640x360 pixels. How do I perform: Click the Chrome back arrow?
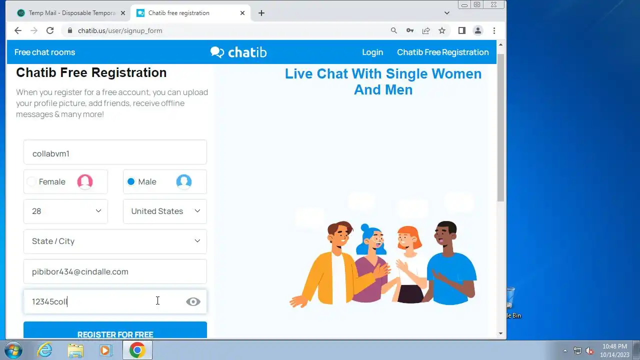(18, 30)
